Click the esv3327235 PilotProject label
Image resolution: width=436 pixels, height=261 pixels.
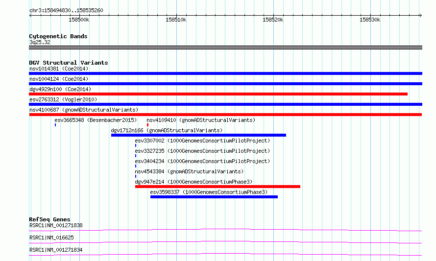pos(202,151)
